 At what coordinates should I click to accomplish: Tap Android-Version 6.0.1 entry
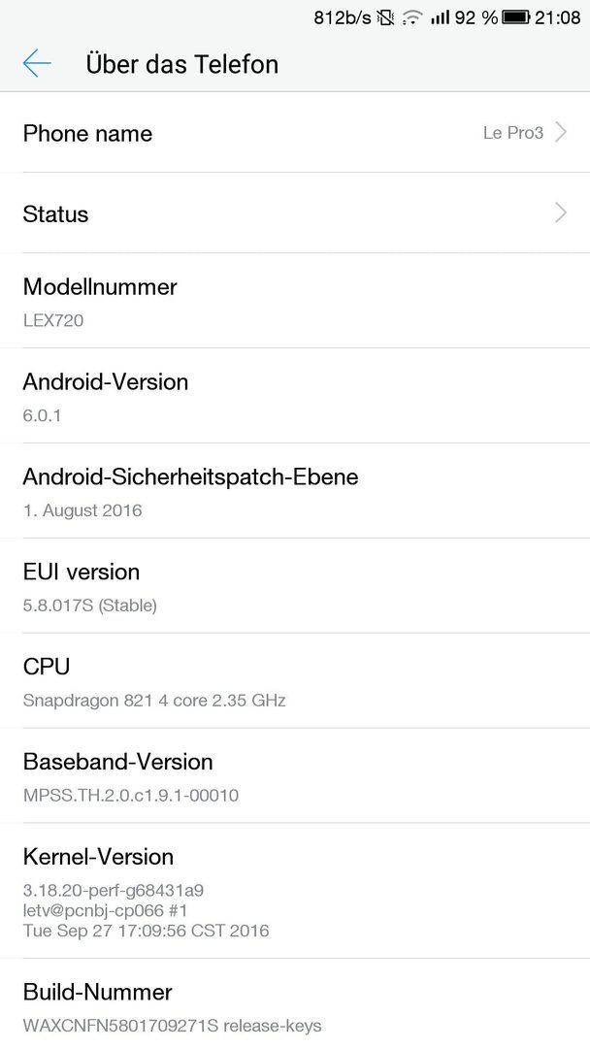295,396
